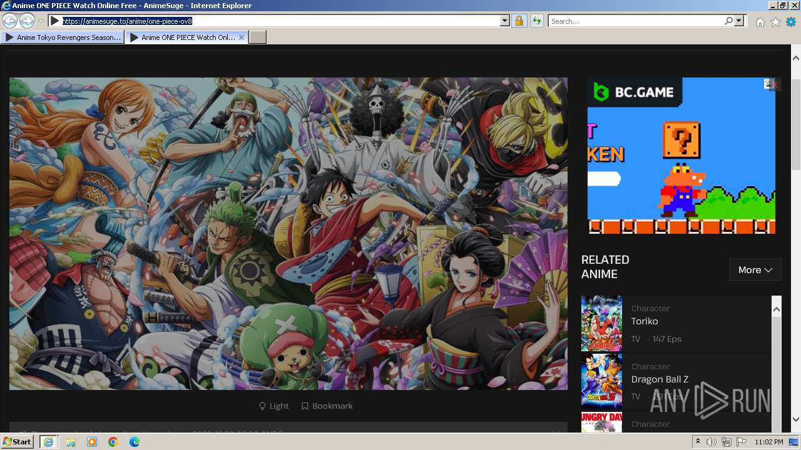Run search with the magnifier icon
Screen dimensions: 801x450
point(728,21)
